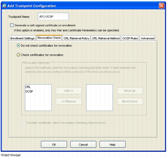This screenshot has height=158, width=168.
Task: Click the Move Up button
Action: 130,91
